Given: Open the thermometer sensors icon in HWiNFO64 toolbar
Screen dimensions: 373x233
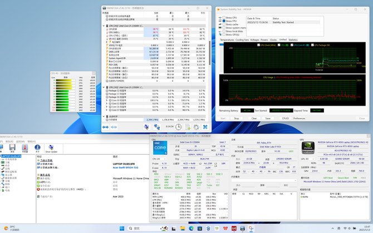Looking at the screenshot, I should click(24, 147).
